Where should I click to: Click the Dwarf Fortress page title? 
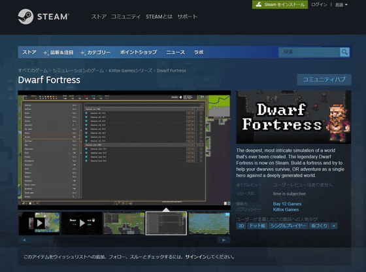coord(49,80)
